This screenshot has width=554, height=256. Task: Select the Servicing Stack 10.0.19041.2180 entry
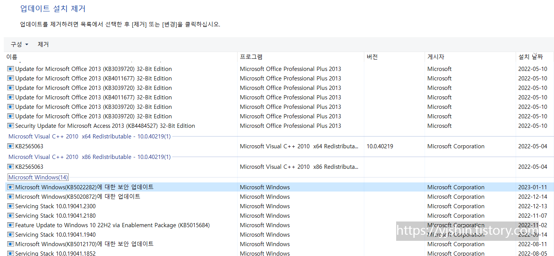pyautogui.click(x=55, y=216)
